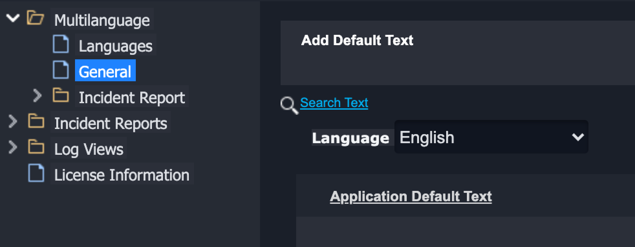Click the Log Views folder icon
Image resolution: width=635 pixels, height=247 pixels.
click(36, 147)
